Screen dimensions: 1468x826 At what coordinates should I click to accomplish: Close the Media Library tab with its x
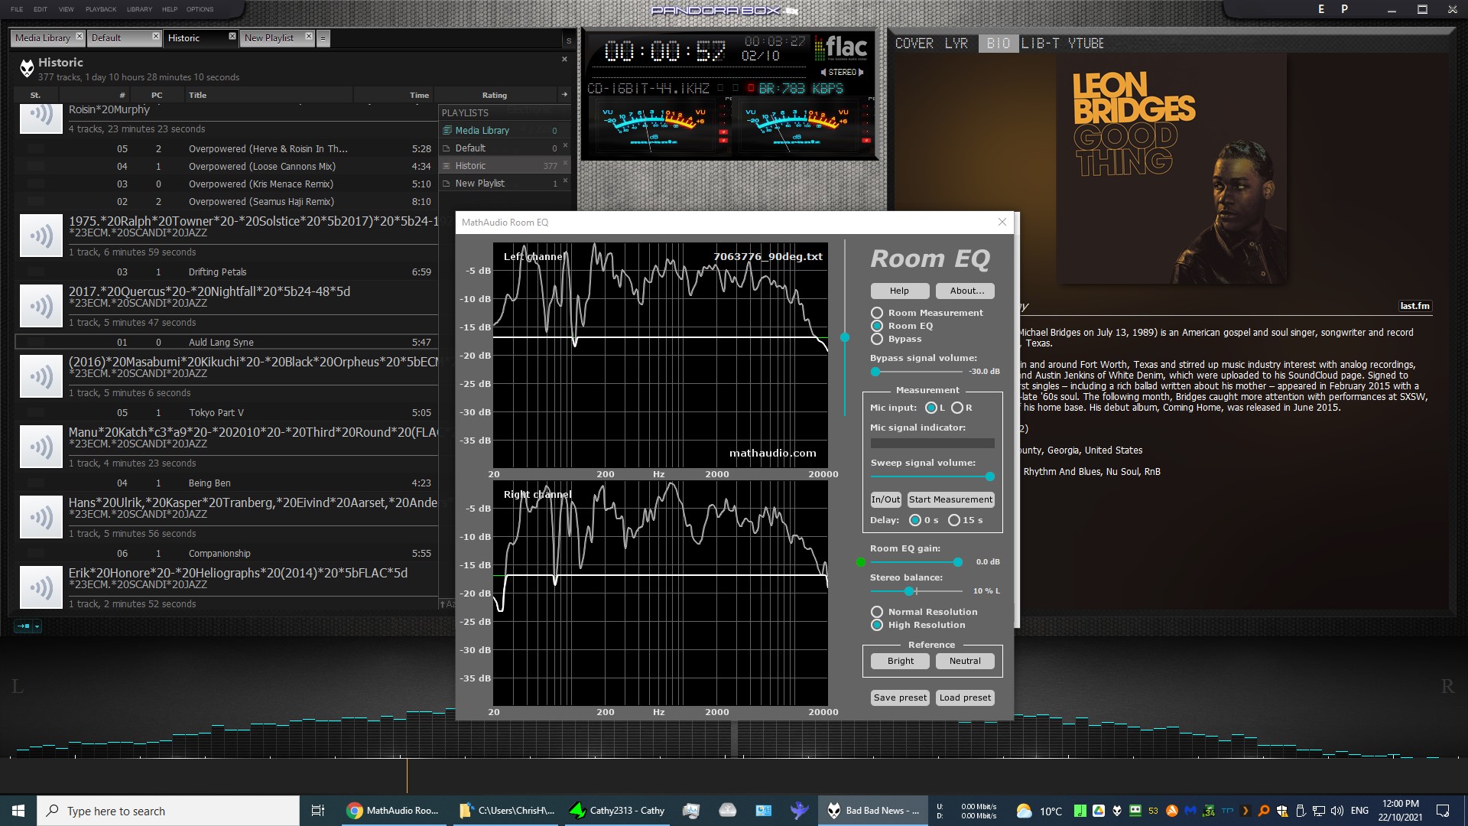click(79, 37)
